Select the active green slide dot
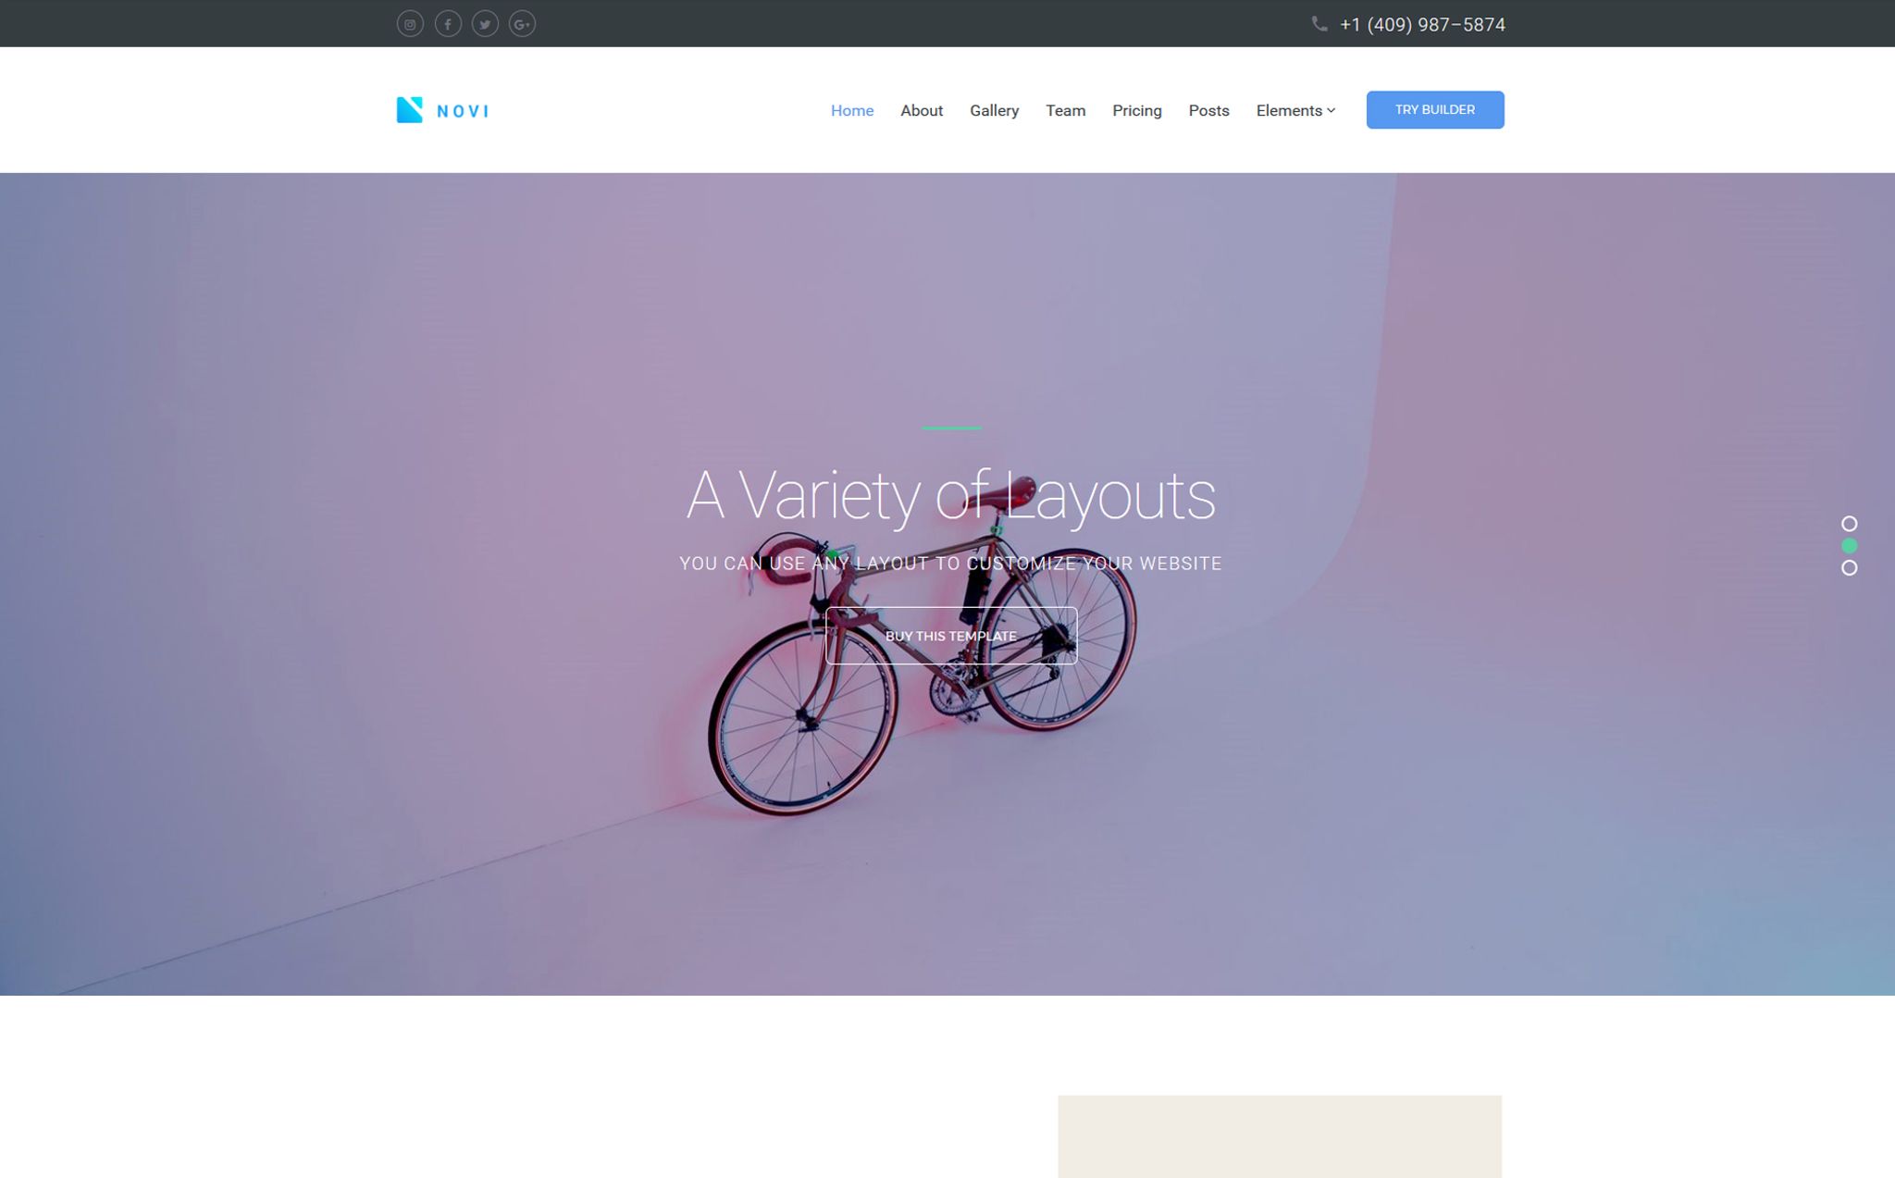This screenshot has height=1178, width=1895. [1849, 546]
